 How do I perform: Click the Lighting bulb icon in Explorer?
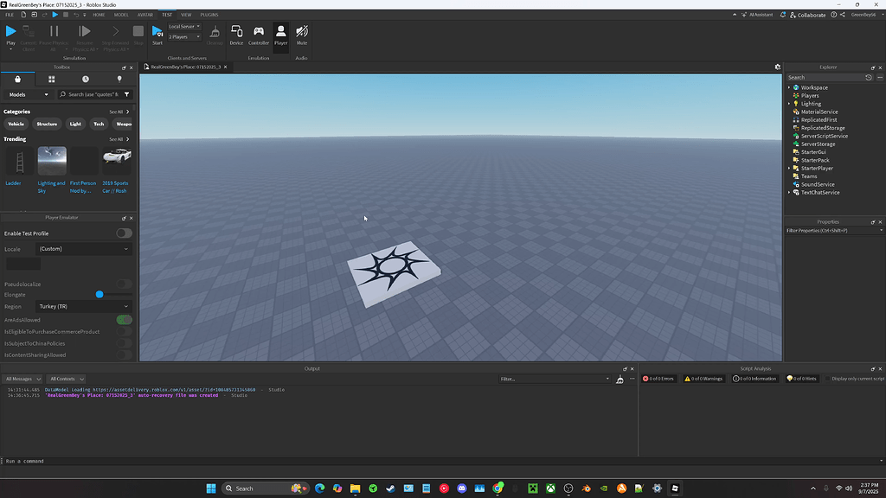(796, 104)
